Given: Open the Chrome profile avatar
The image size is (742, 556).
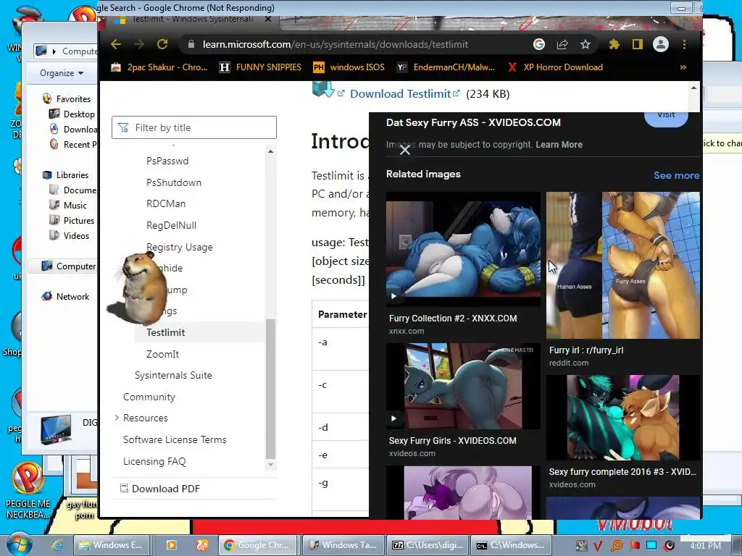Looking at the screenshot, I should click(661, 44).
